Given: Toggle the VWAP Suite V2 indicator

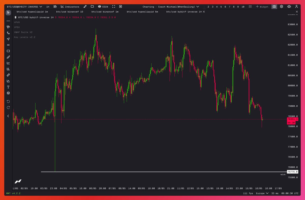Looking at the screenshot, I should [x=23, y=32].
